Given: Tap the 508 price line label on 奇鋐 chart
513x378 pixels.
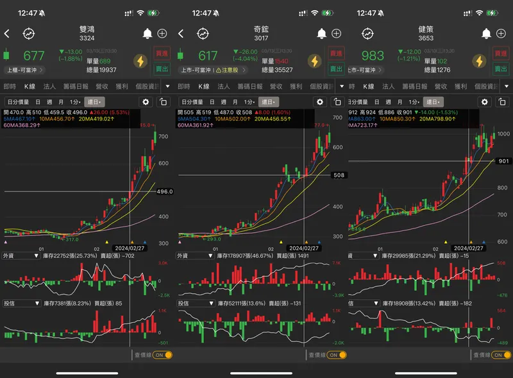Looking at the screenshot, I should 339,175.
